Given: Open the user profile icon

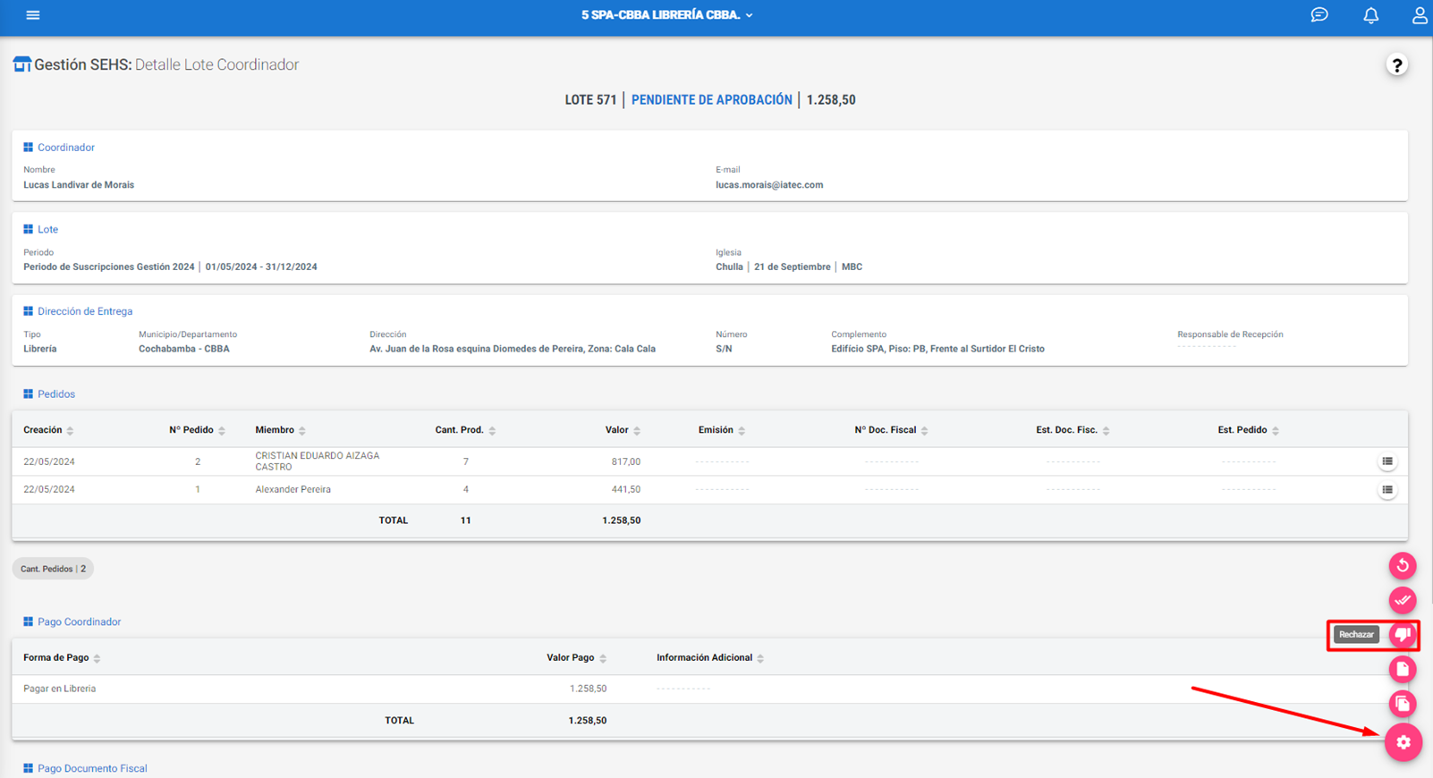Looking at the screenshot, I should click(1420, 15).
